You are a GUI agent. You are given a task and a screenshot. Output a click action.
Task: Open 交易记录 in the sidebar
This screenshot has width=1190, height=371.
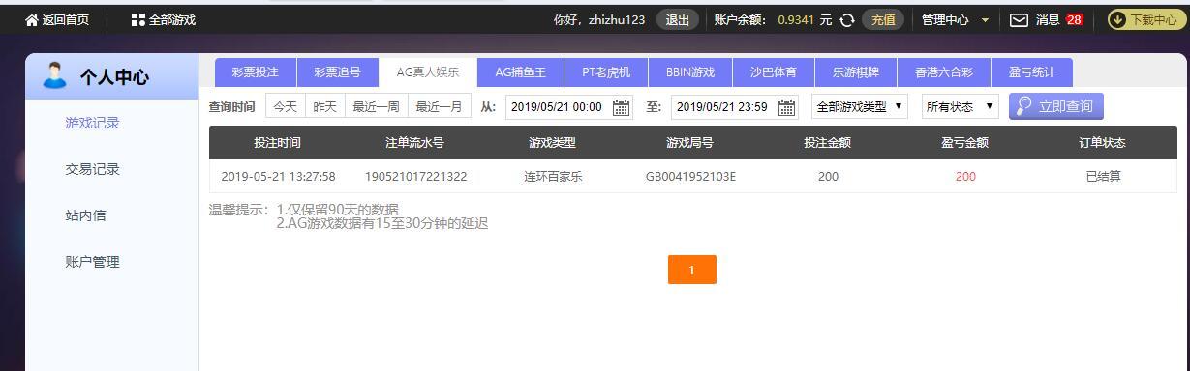[93, 169]
